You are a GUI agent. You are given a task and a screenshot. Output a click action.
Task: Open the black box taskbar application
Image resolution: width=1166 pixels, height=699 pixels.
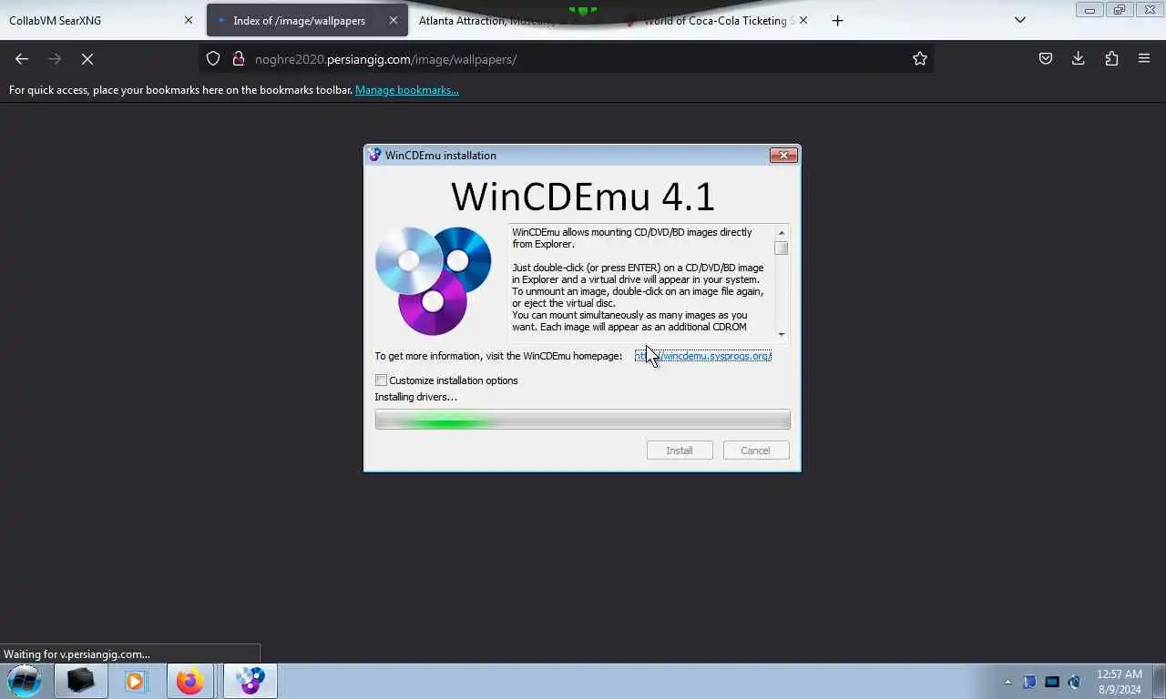click(x=80, y=681)
